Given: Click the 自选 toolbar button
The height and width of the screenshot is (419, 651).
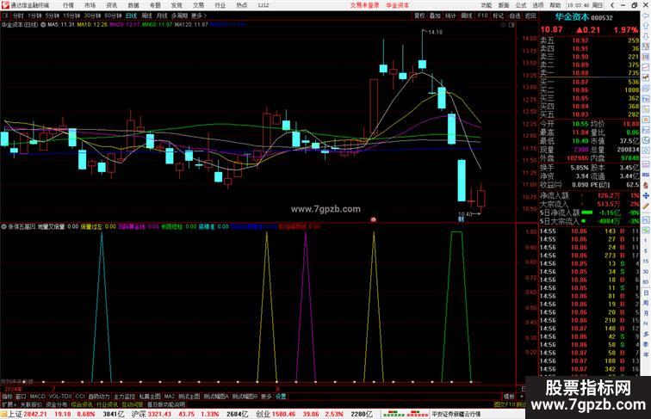Looking at the screenshot, I should pyautogui.click(x=515, y=15).
